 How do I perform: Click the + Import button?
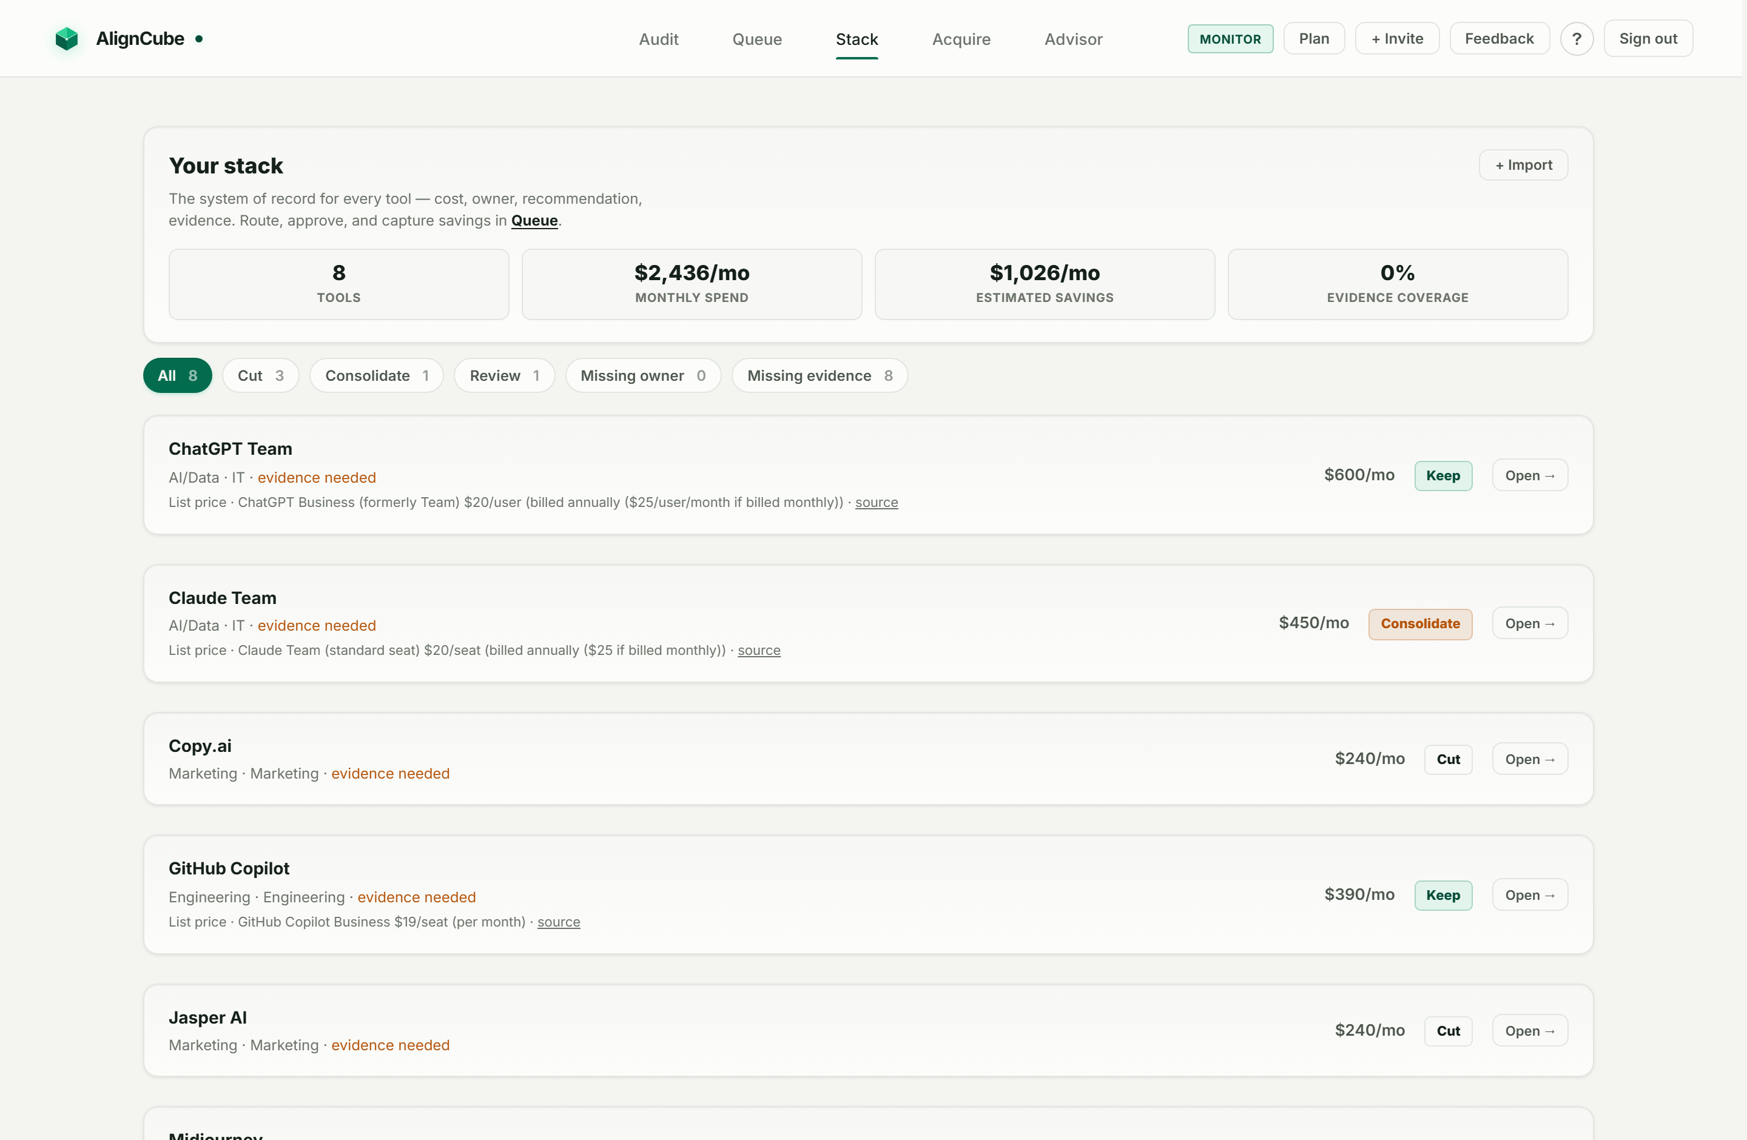coord(1523,165)
